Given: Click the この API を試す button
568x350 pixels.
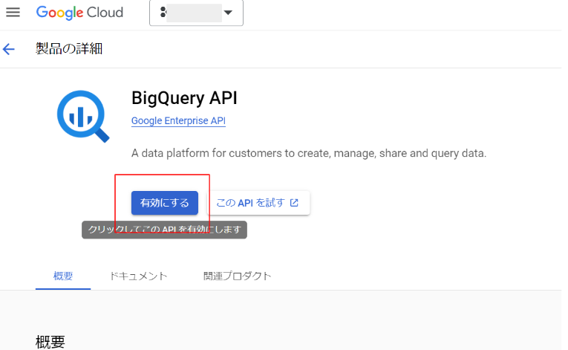Looking at the screenshot, I should click(x=258, y=203).
